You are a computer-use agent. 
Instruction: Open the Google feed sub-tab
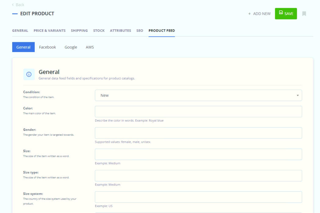tap(71, 47)
